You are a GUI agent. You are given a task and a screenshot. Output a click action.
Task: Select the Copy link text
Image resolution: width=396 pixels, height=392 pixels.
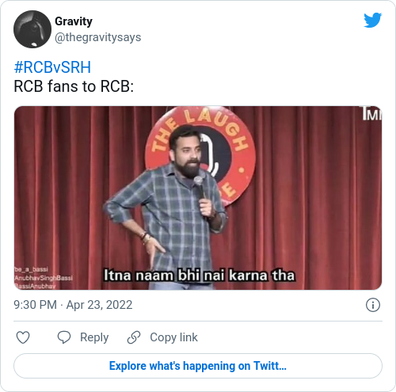coord(173,337)
